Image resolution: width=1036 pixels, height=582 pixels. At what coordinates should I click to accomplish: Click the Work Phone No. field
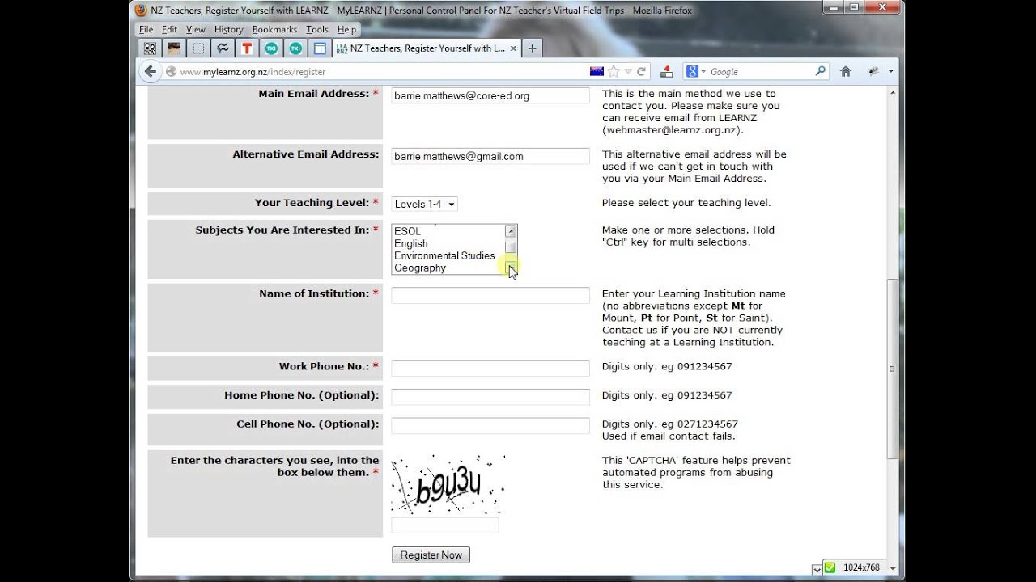490,369
